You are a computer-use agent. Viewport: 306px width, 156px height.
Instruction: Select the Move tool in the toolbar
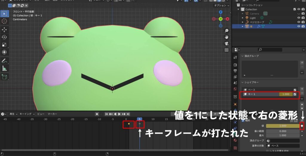point(4,29)
